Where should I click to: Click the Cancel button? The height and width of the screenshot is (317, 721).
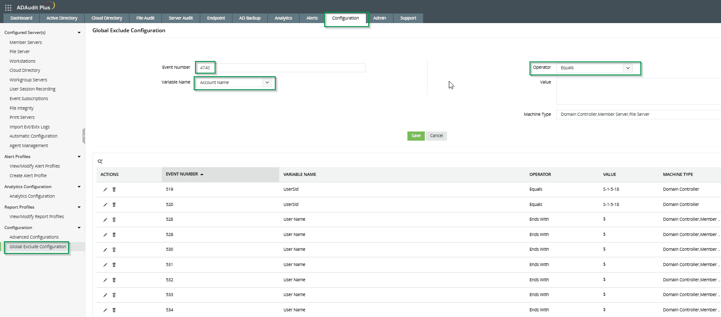click(436, 136)
